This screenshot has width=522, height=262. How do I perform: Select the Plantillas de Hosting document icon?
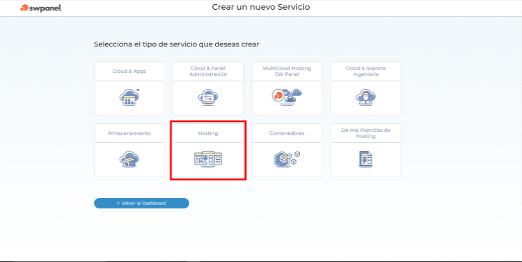tap(365, 159)
